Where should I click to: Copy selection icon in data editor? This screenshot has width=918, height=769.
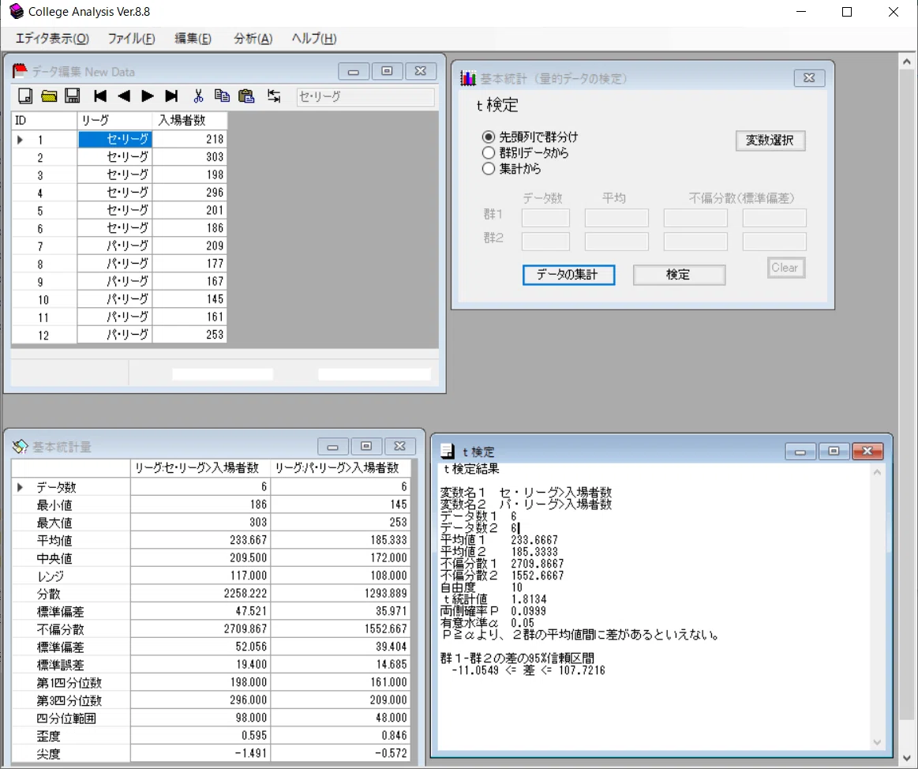[x=222, y=96]
